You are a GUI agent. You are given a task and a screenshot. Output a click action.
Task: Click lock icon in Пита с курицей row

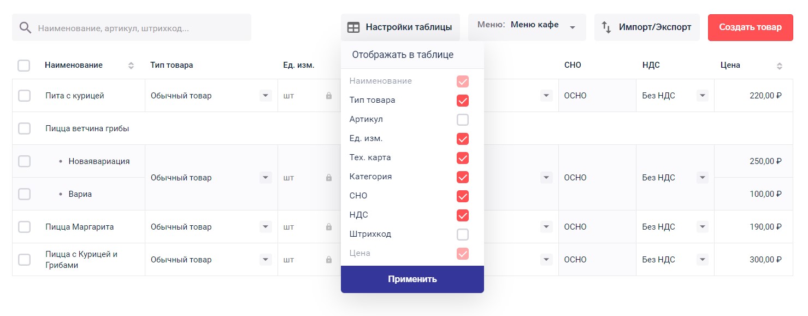[x=329, y=96]
